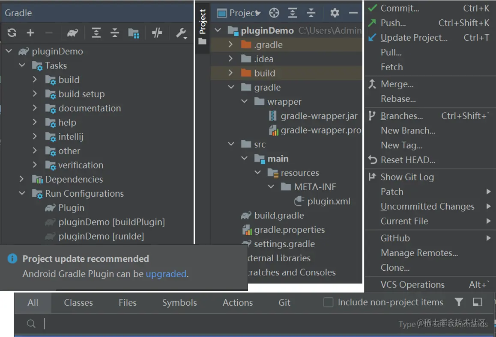
Task: Click the filter icon in the search bar
Action: coord(459,302)
